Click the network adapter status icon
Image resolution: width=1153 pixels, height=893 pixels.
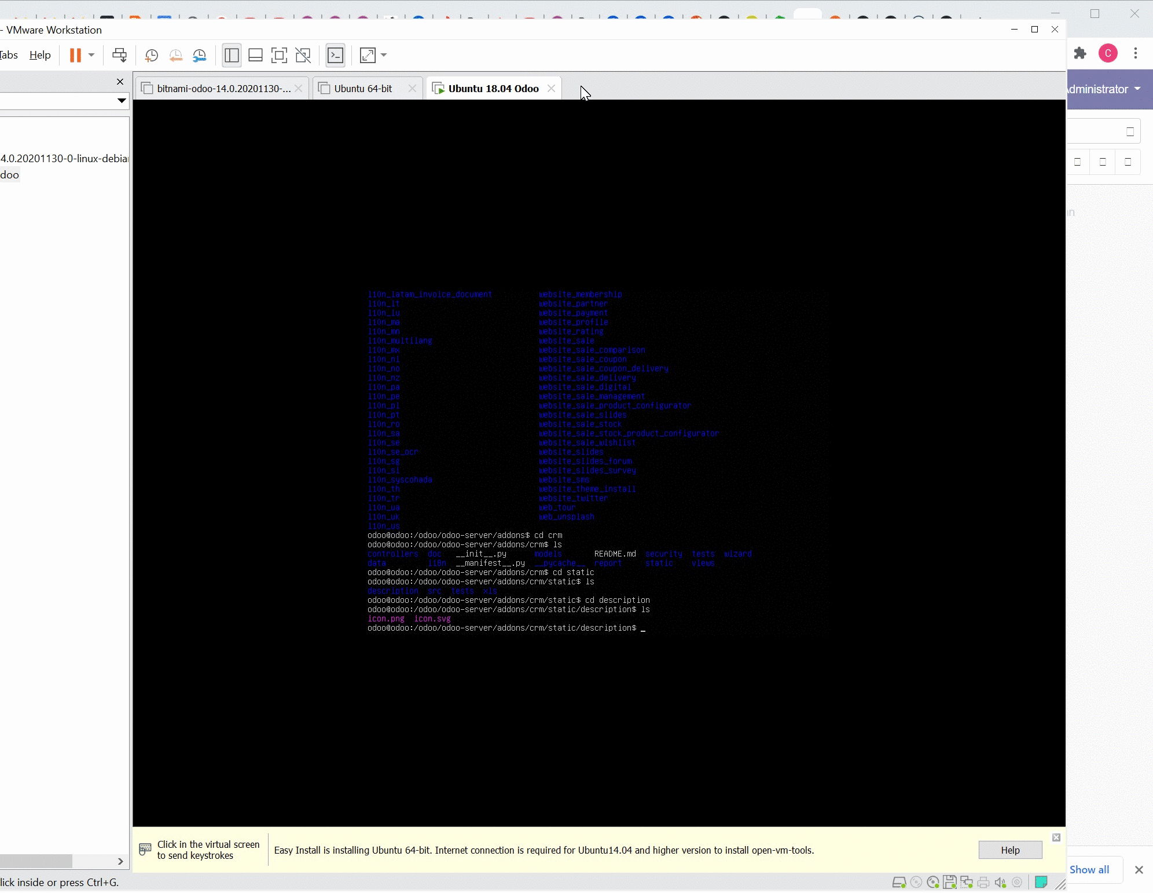966,883
